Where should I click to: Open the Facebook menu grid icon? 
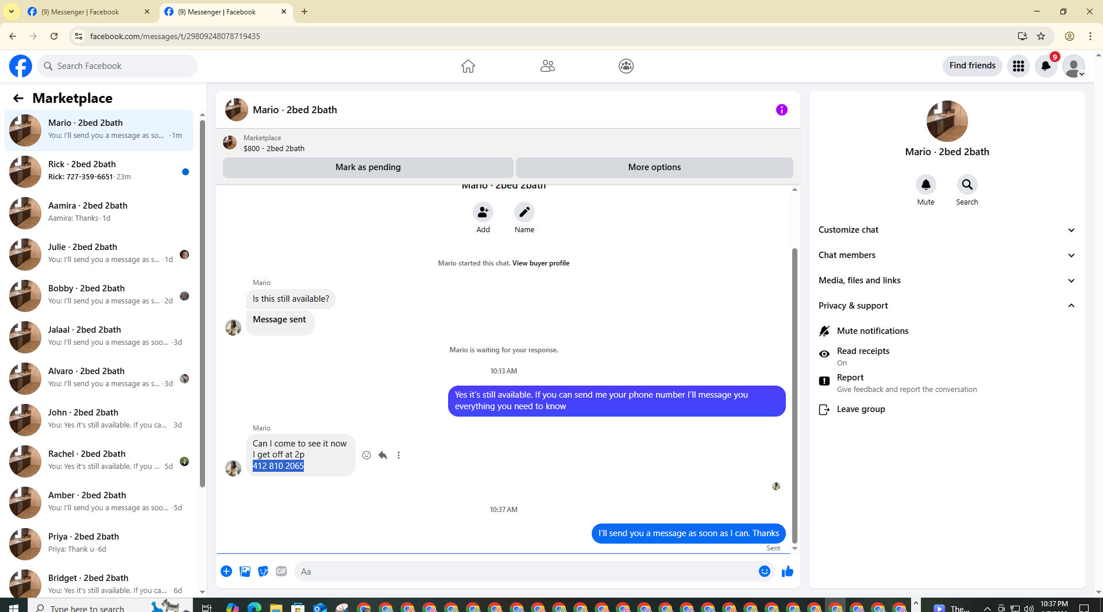(1019, 66)
